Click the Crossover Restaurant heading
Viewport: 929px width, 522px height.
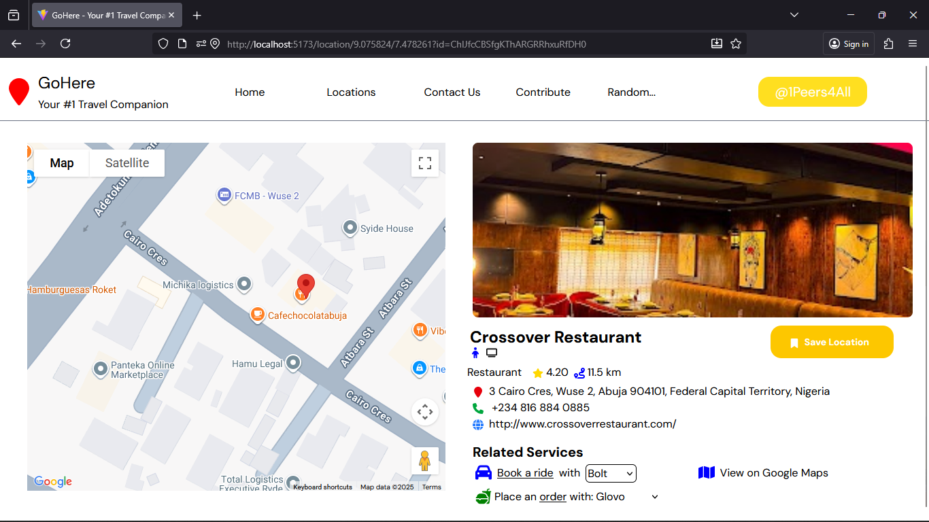pyautogui.click(x=556, y=337)
